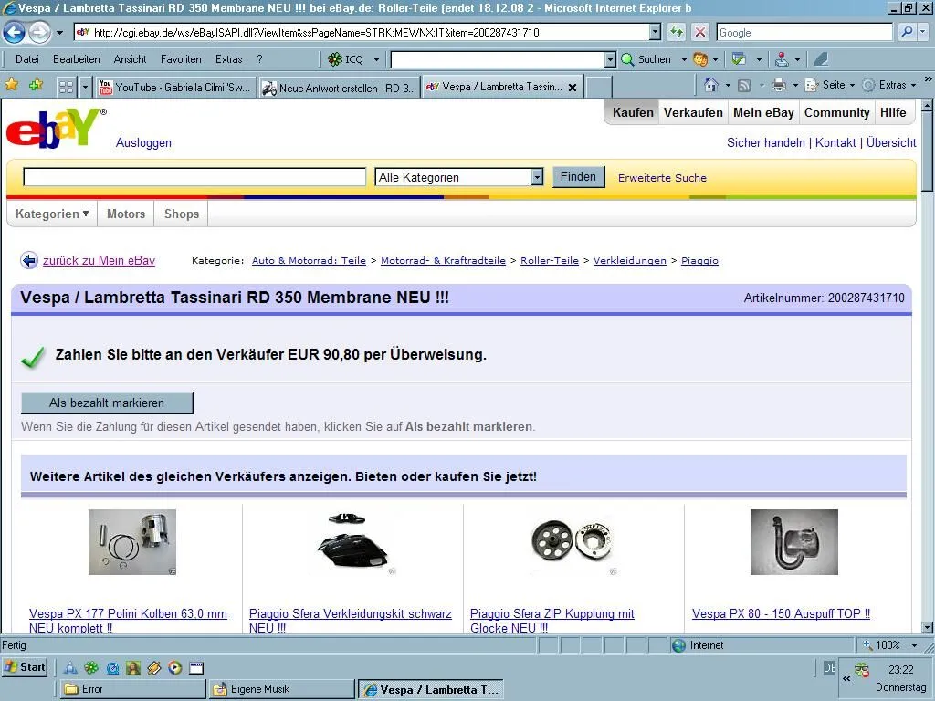Open Quick Tabs grid view icon
The width and height of the screenshot is (935, 701).
tap(66, 87)
